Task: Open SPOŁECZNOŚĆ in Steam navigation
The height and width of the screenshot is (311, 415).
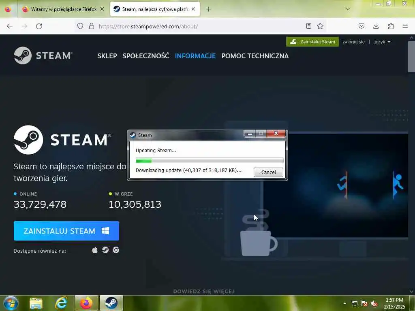Action: [x=146, y=56]
